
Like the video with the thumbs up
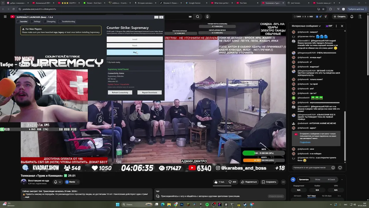(x=220, y=182)
